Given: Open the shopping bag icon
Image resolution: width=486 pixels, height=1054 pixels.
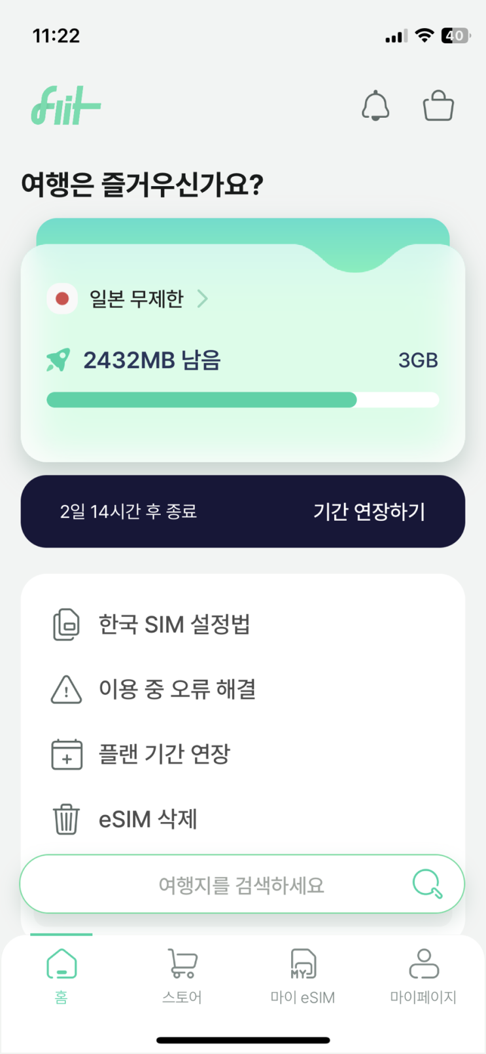Looking at the screenshot, I should tap(438, 105).
